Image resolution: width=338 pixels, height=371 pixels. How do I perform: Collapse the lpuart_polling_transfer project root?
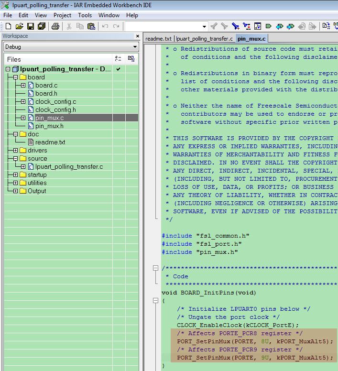click(8, 69)
